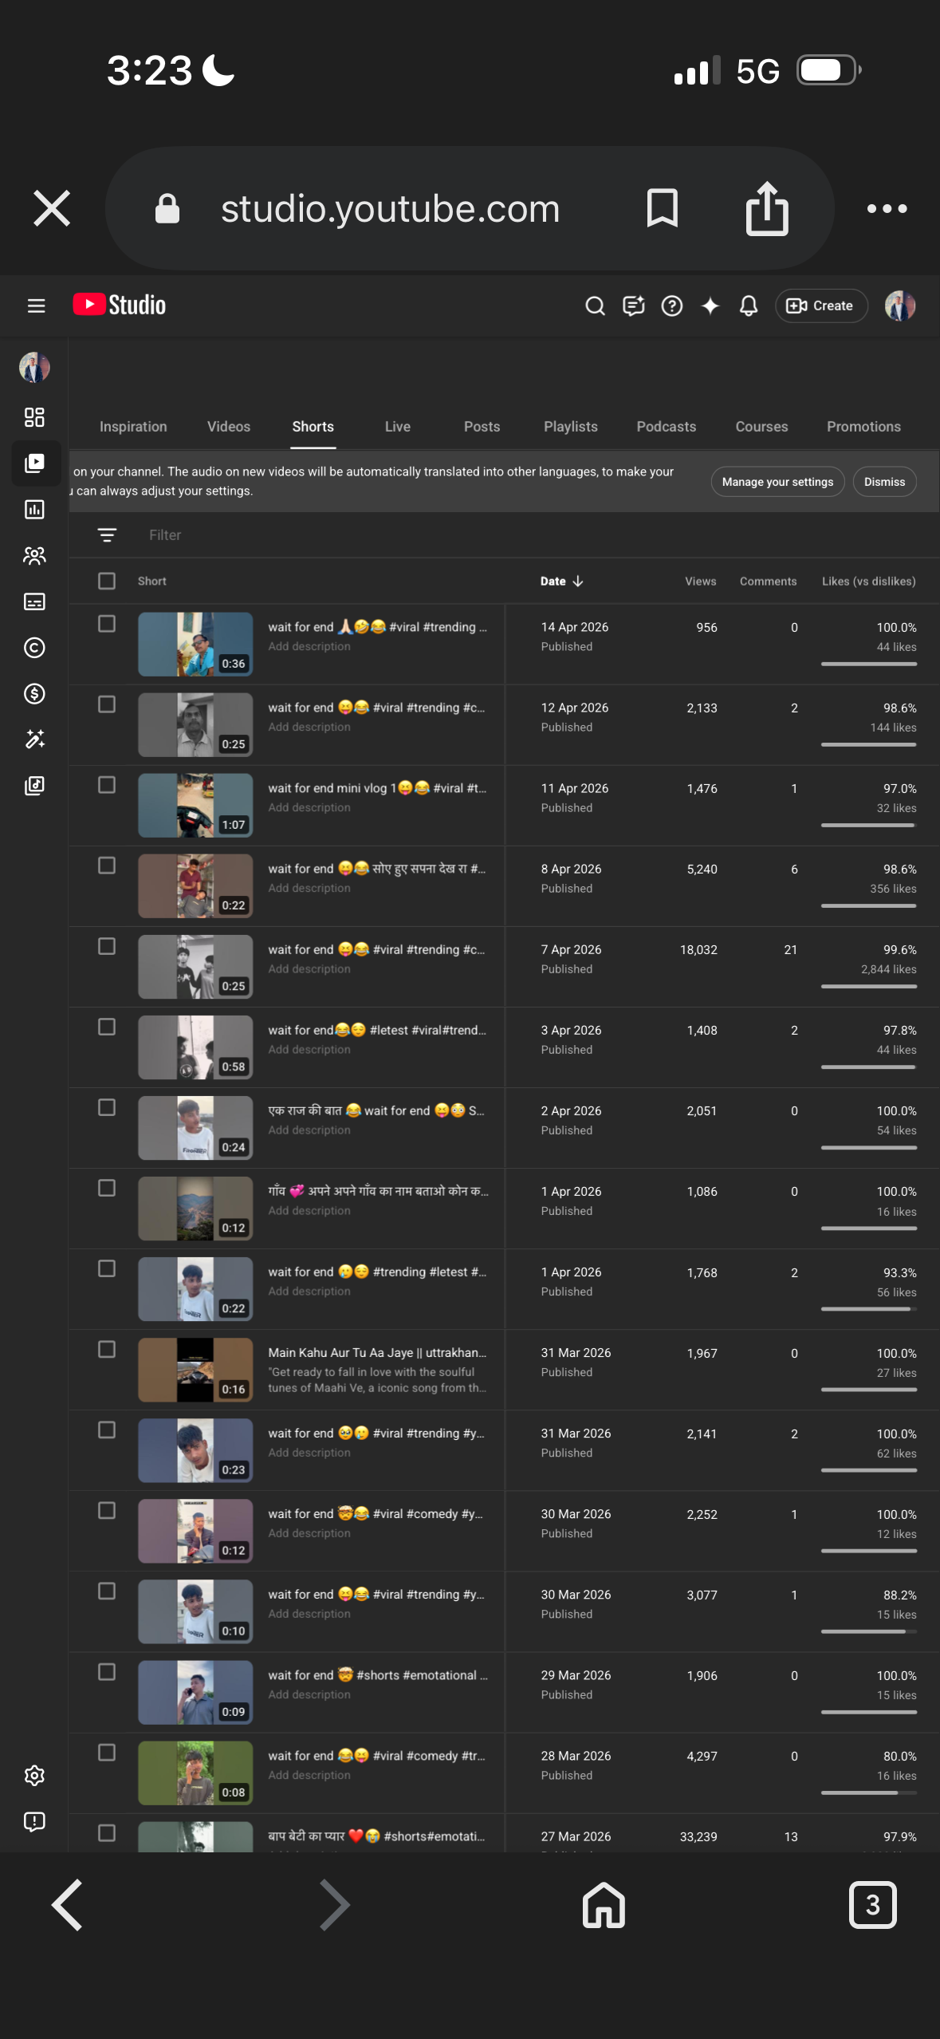Select the checkbox for the 14 Apr 2026 short
Screen dimensions: 940x2039
click(107, 624)
